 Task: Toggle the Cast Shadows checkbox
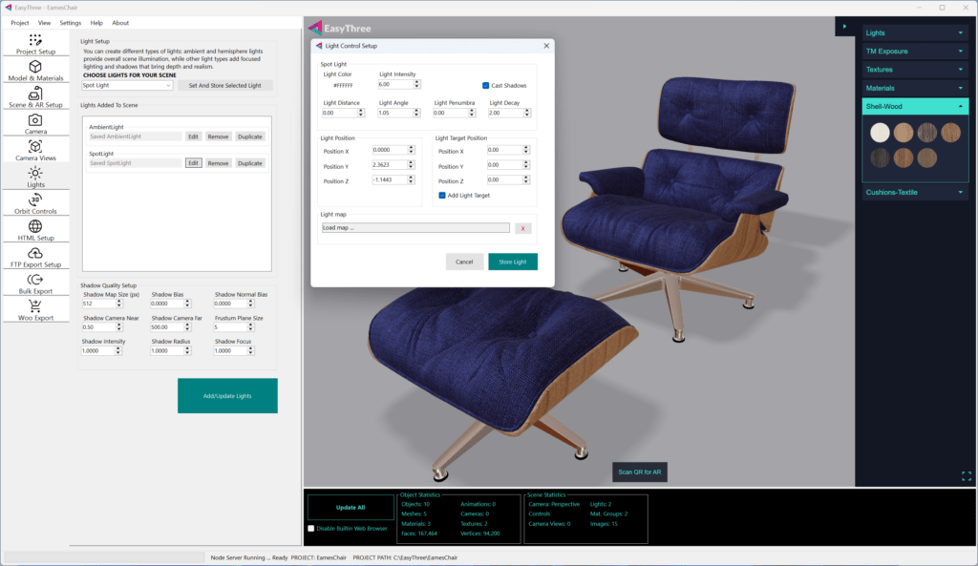pyautogui.click(x=486, y=86)
